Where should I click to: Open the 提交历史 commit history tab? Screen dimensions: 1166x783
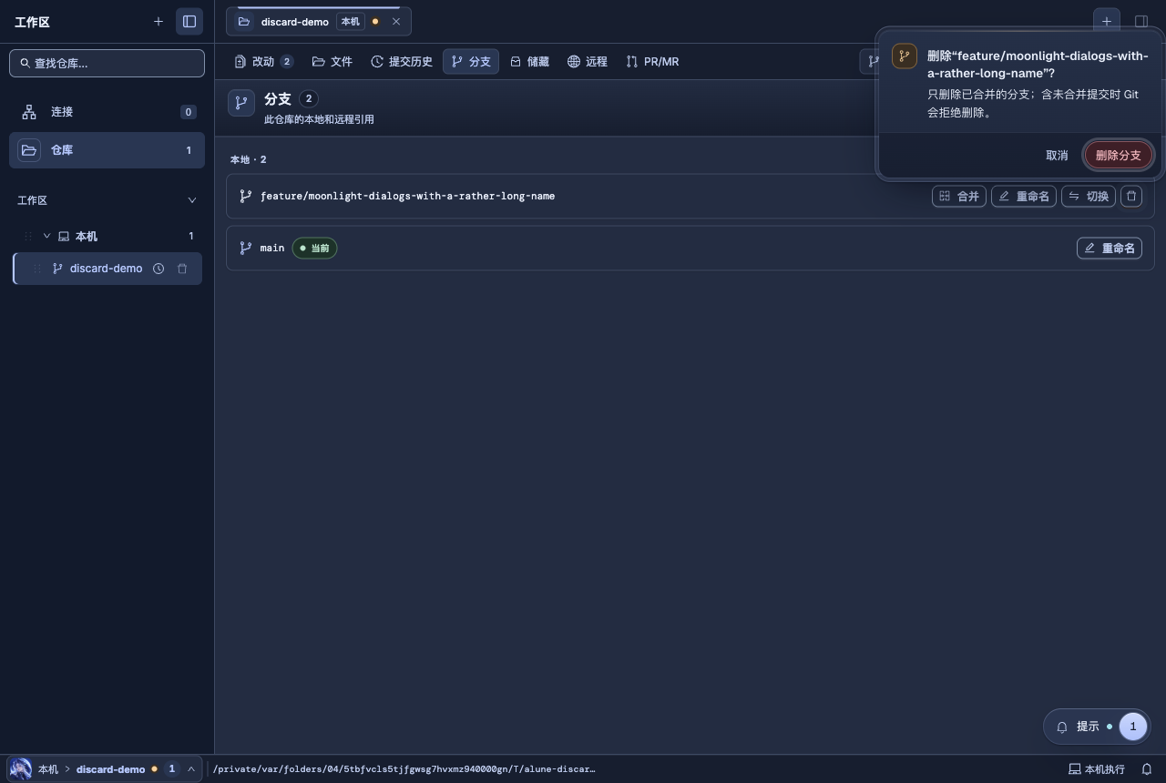pos(402,62)
